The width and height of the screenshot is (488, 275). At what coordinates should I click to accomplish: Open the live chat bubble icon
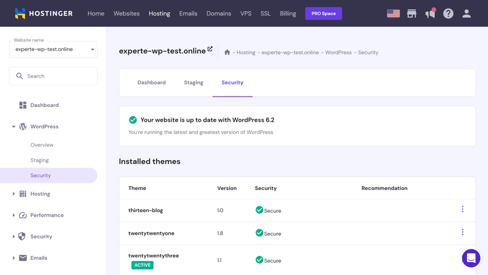(x=471, y=258)
